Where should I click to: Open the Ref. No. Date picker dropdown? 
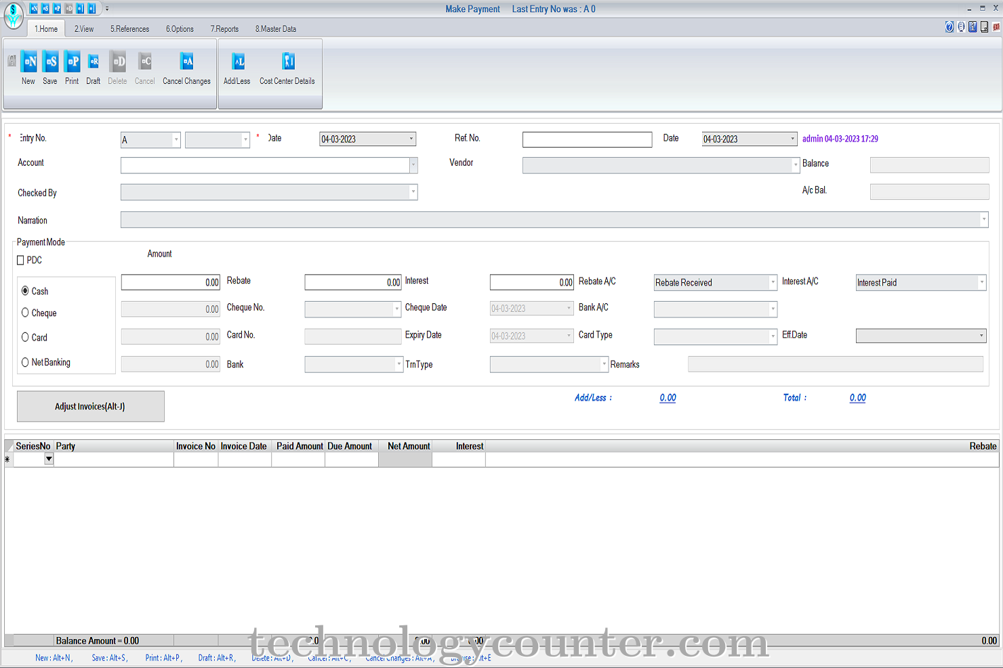pos(793,139)
